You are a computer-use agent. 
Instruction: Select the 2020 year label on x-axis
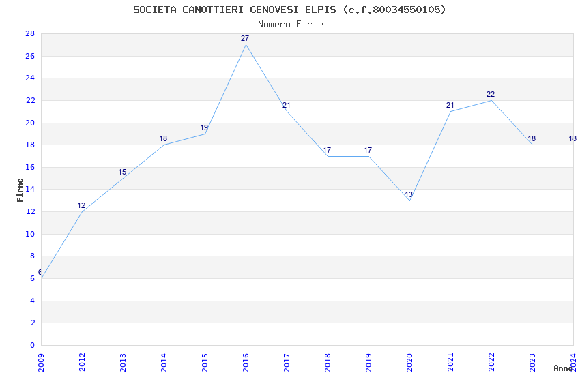(x=409, y=363)
